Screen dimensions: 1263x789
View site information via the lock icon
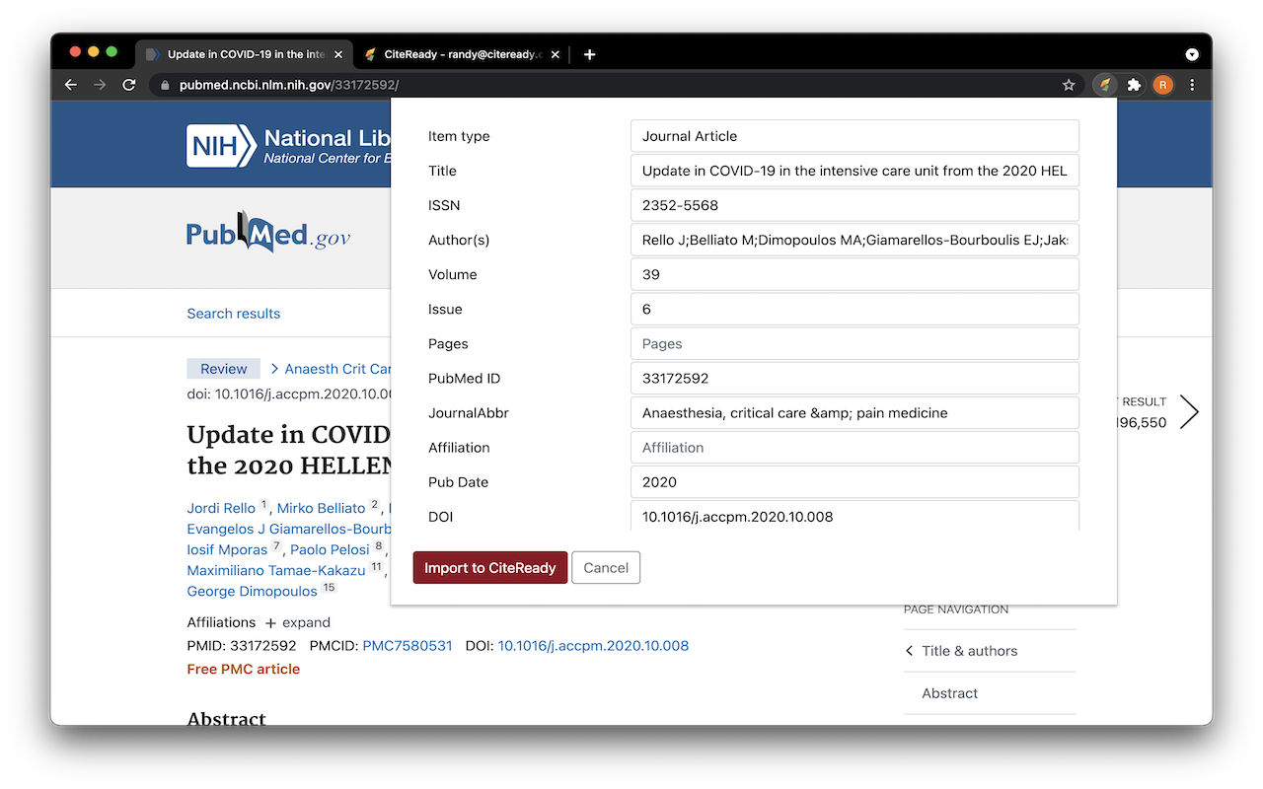click(x=165, y=85)
